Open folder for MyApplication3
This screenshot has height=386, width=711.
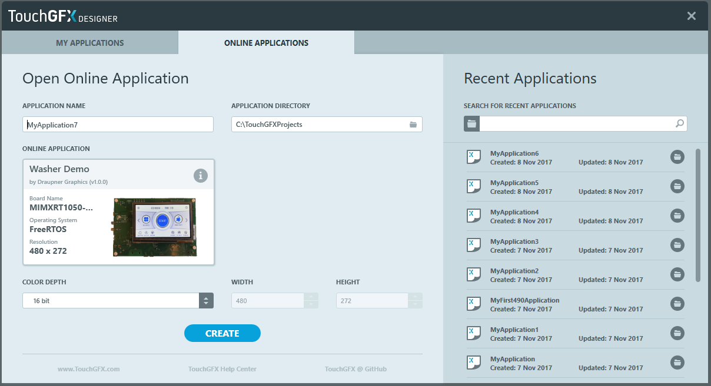(x=677, y=245)
